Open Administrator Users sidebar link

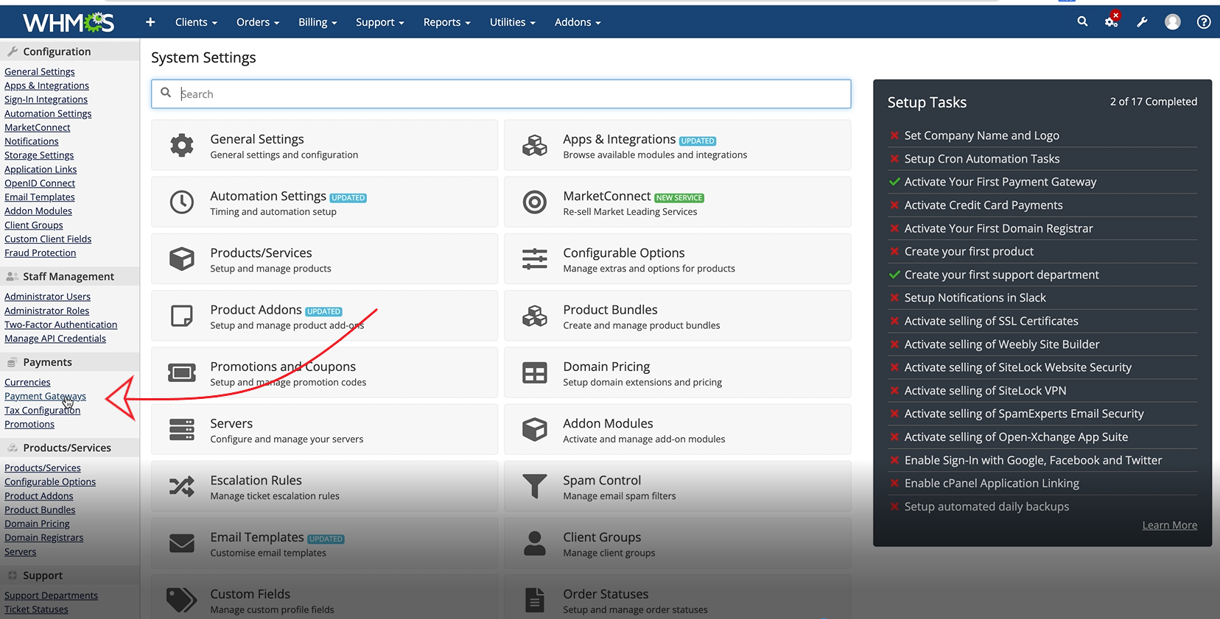pyautogui.click(x=47, y=297)
